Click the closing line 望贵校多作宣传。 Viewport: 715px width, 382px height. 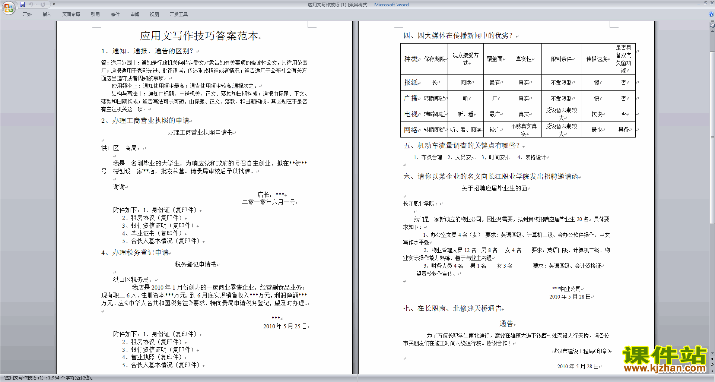[436, 274]
